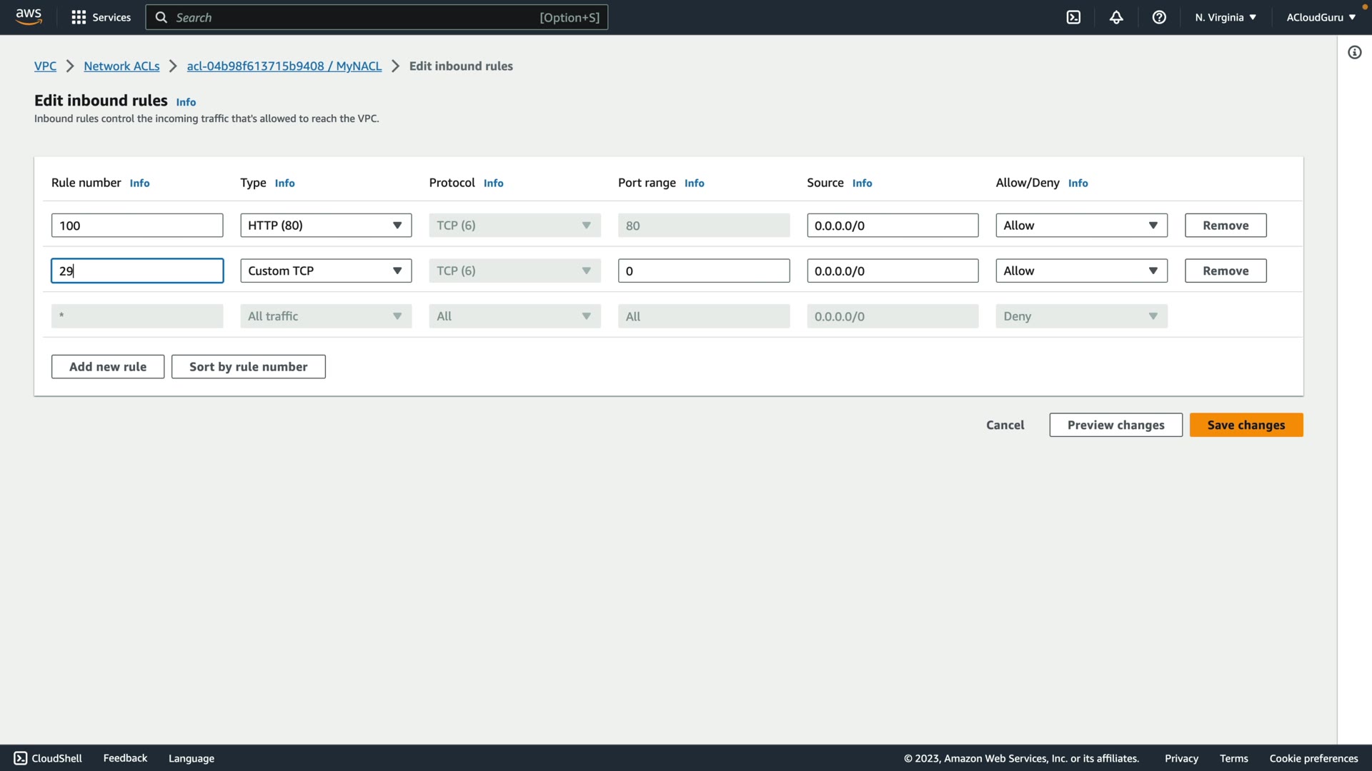Viewport: 1372px width, 771px height.
Task: Open Info link next to Port range
Action: (694, 183)
